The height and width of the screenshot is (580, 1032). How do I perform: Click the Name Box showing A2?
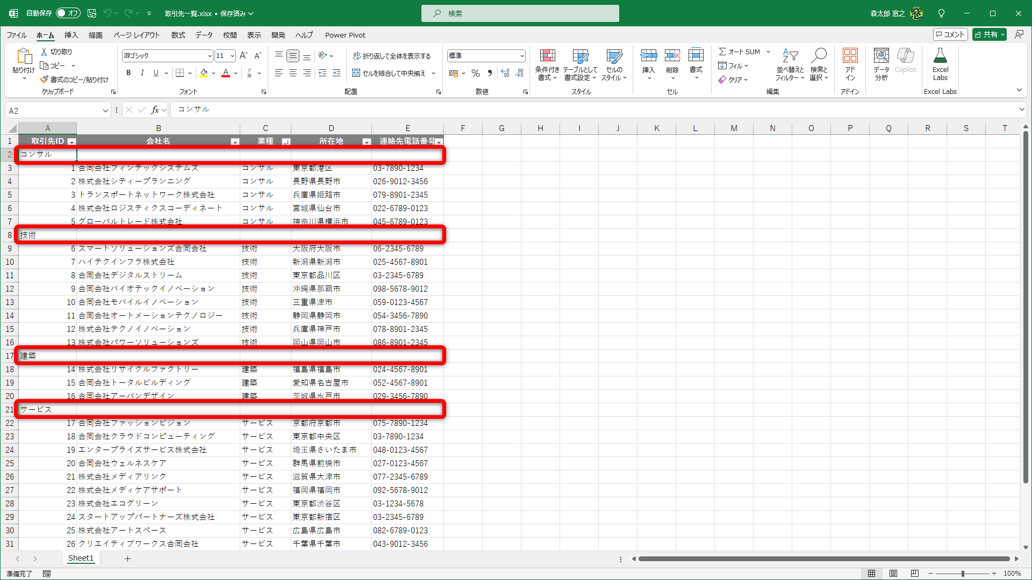point(53,111)
